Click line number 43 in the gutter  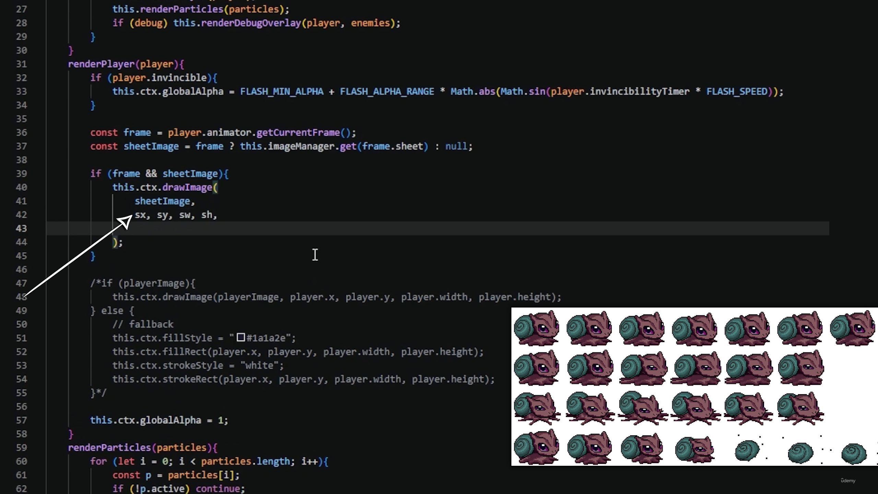pos(21,228)
